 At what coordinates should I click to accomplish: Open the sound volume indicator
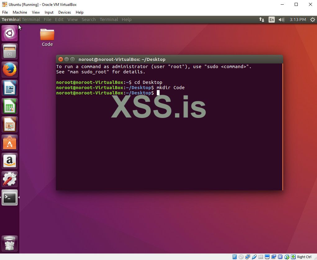[x=281, y=19]
